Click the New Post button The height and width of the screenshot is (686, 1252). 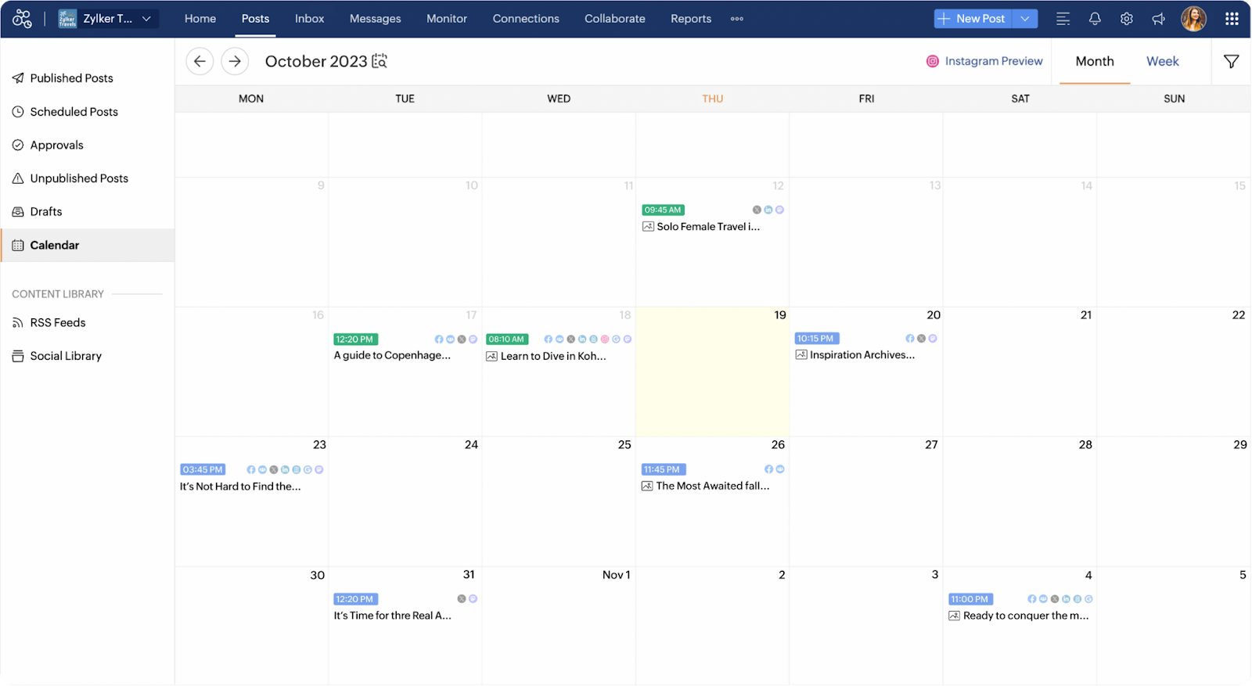coord(973,19)
